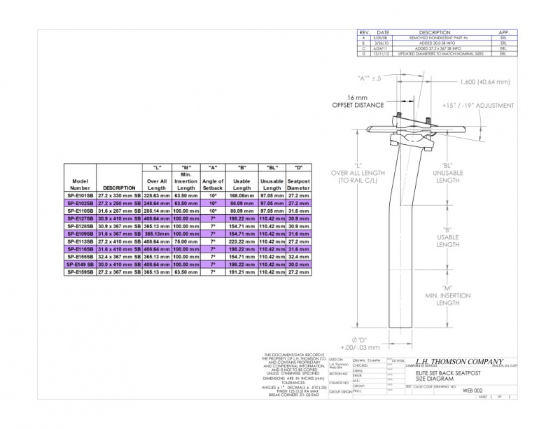Click the 'DESCRIPTION' header in size table

pyautogui.click(x=119, y=188)
